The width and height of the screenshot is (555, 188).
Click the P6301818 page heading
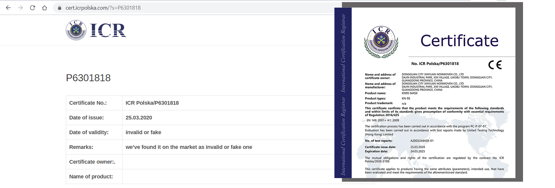tap(88, 78)
